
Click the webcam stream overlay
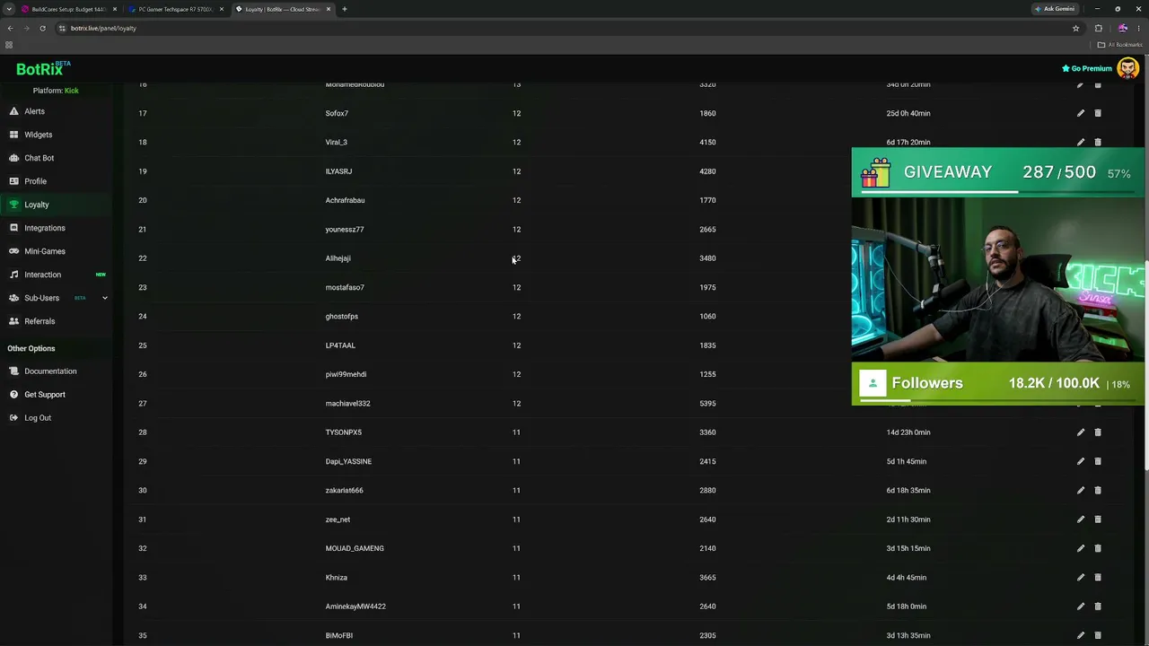click(x=997, y=279)
